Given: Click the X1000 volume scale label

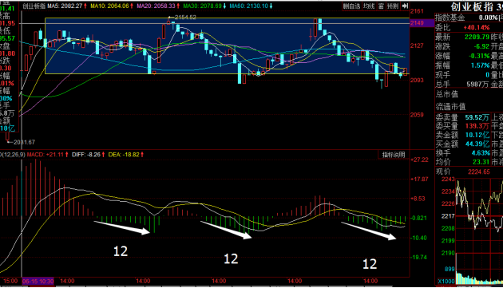Looking at the screenshot, I should [446, 282].
